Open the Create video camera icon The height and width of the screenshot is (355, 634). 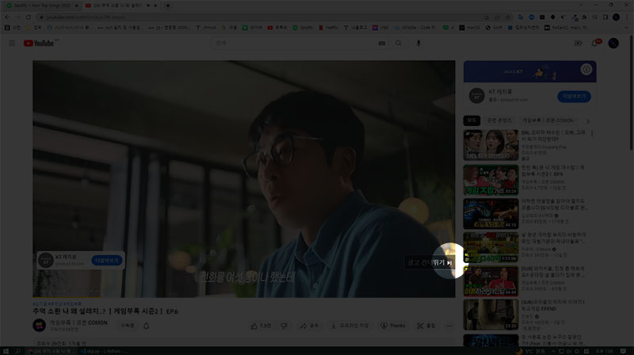tap(579, 43)
